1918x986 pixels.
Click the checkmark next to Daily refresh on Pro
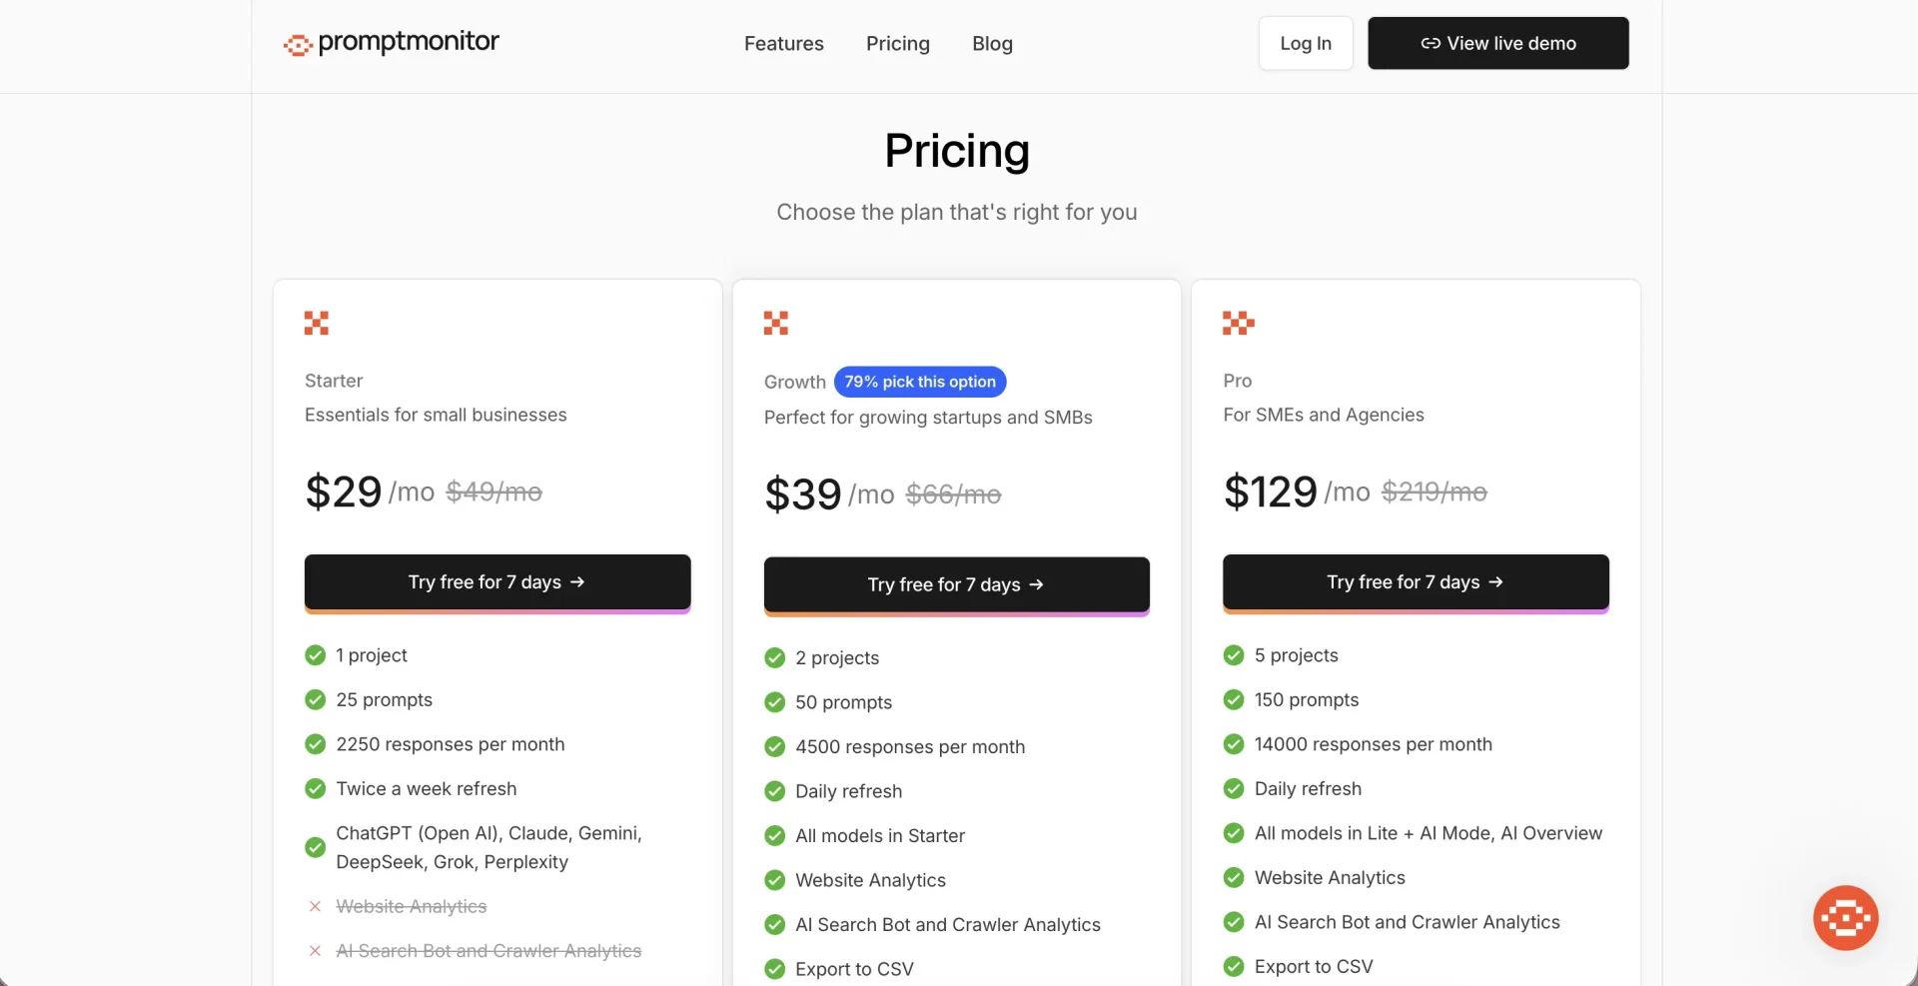pyautogui.click(x=1233, y=788)
